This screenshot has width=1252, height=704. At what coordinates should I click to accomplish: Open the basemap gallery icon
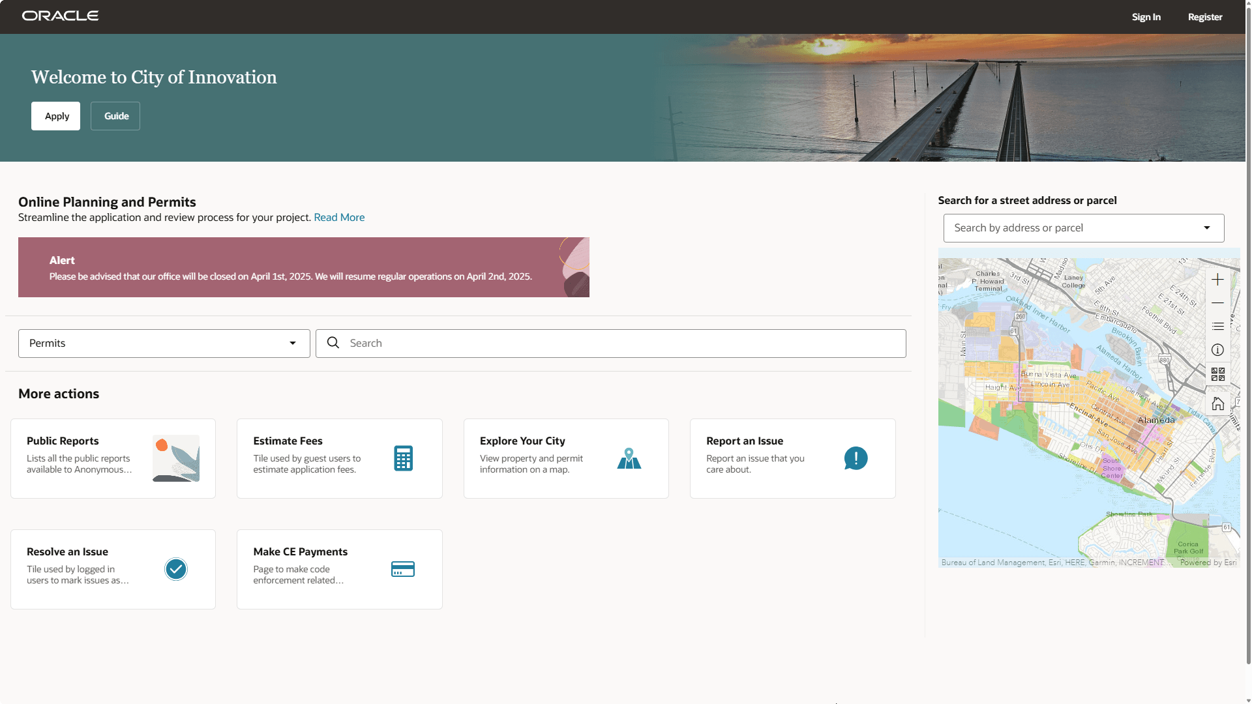point(1218,374)
